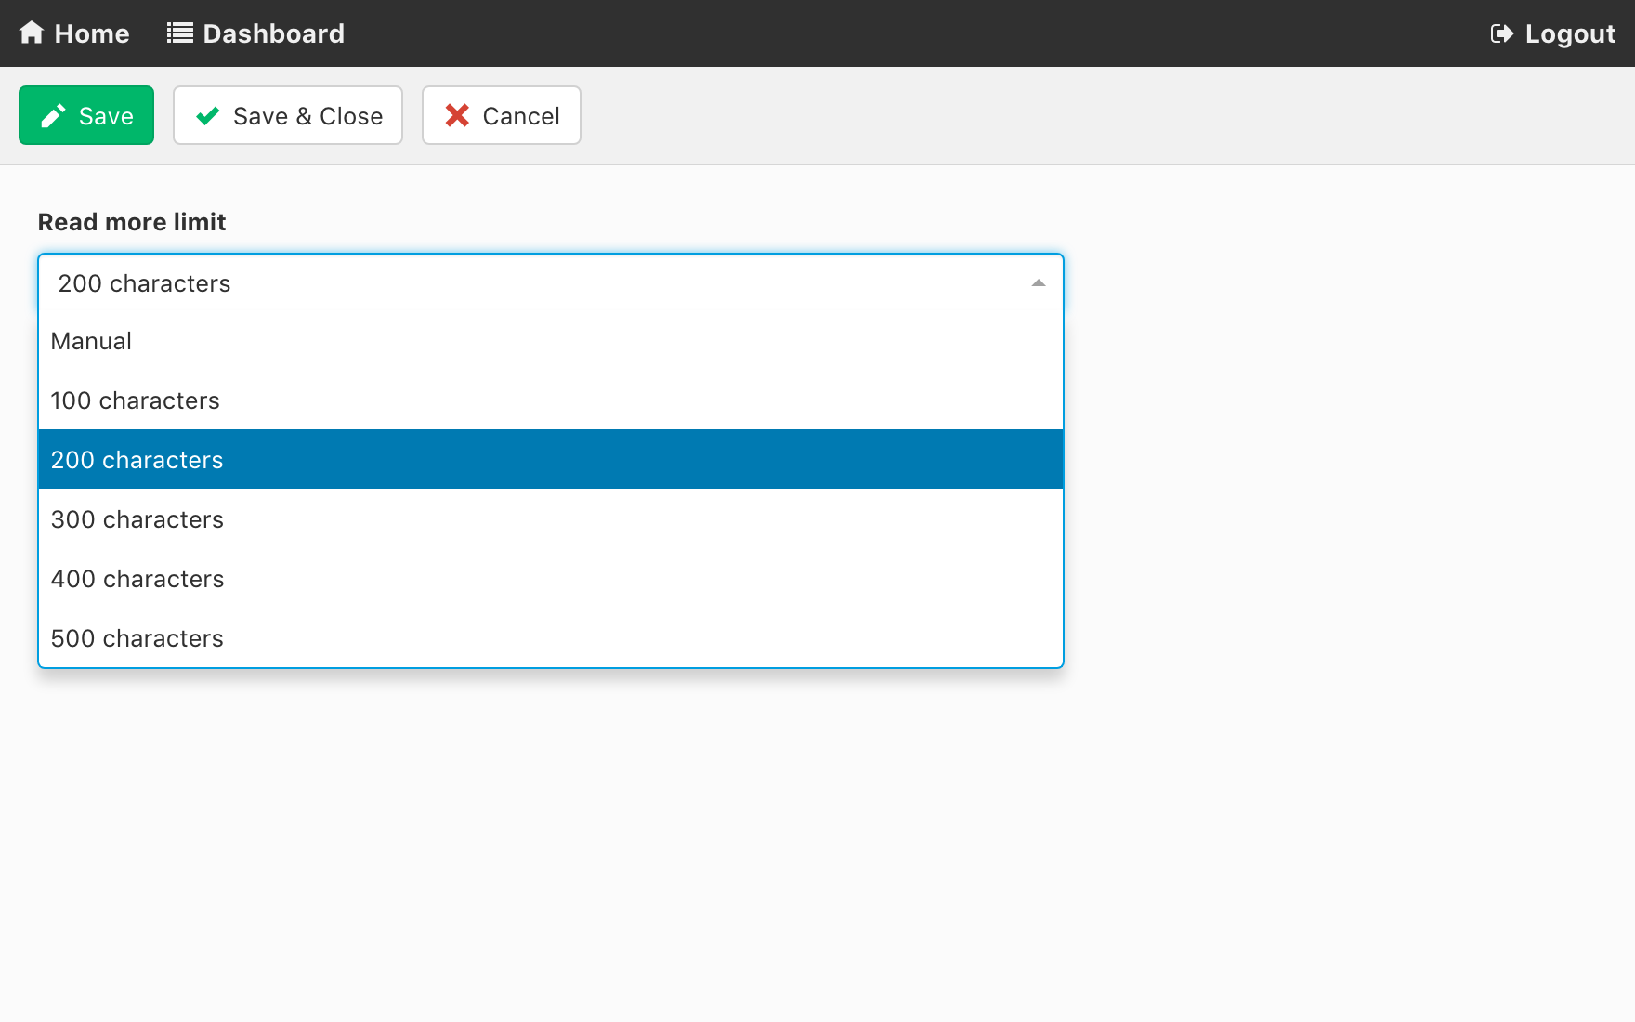Viewport: 1635px width, 1022px height.
Task: Collapse the dropdown using the arrow
Action: pos(1039,283)
